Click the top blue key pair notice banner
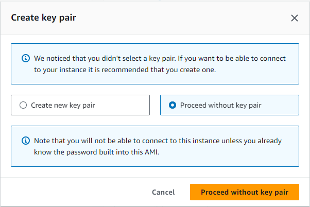The height and width of the screenshot is (207, 310). coord(155,64)
